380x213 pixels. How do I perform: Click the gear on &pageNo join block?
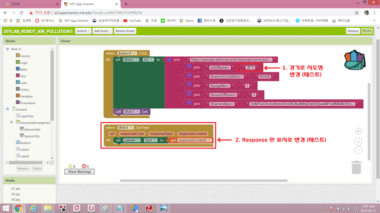coord(190,85)
